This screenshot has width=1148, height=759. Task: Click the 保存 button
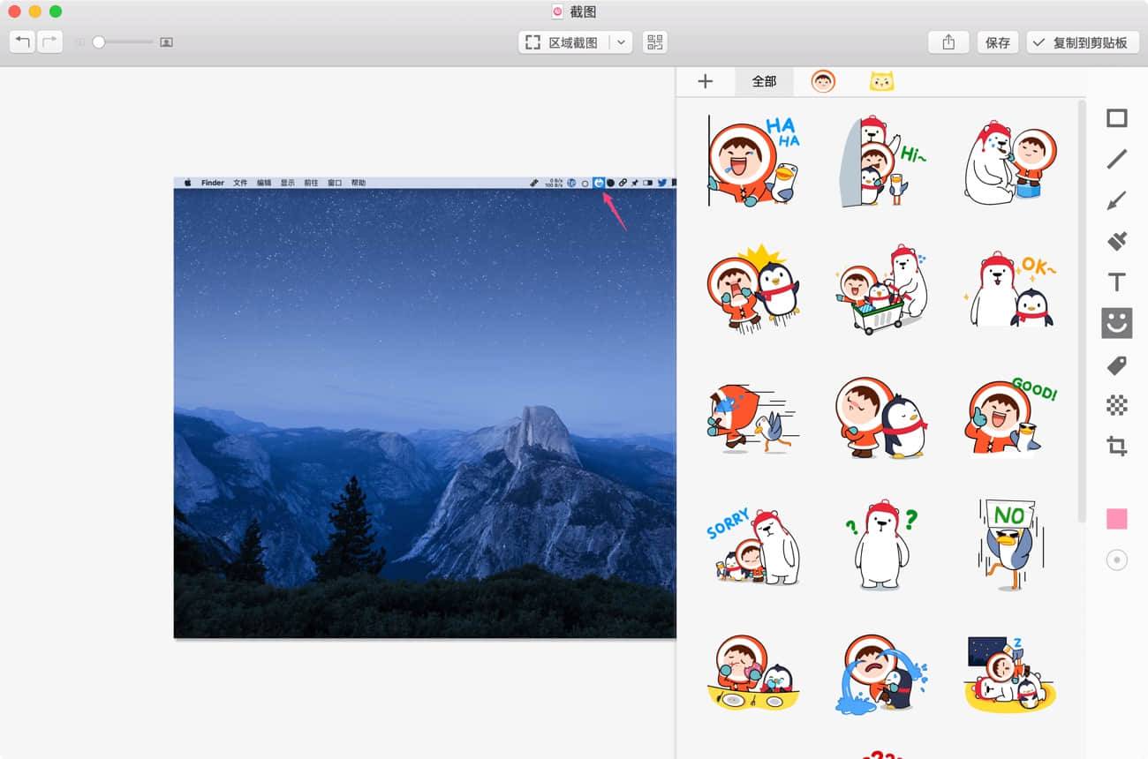point(998,42)
